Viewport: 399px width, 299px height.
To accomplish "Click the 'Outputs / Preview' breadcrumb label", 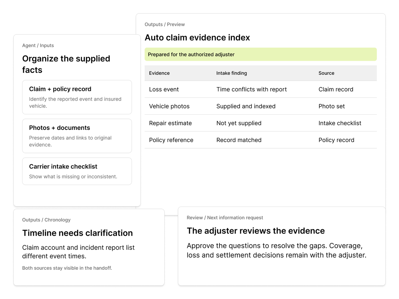I will [x=165, y=24].
